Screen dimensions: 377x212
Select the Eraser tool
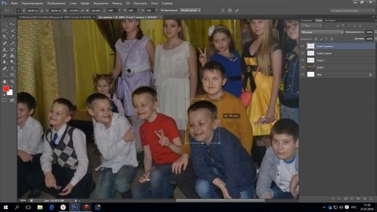(5, 56)
